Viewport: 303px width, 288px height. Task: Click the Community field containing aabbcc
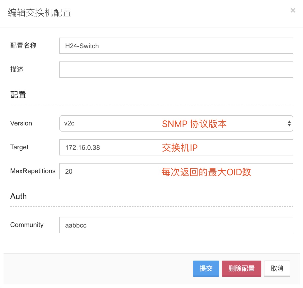pos(176,225)
